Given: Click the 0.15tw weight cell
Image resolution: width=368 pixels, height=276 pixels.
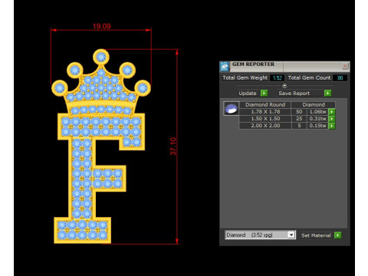Looking at the screenshot, I should point(317,126).
